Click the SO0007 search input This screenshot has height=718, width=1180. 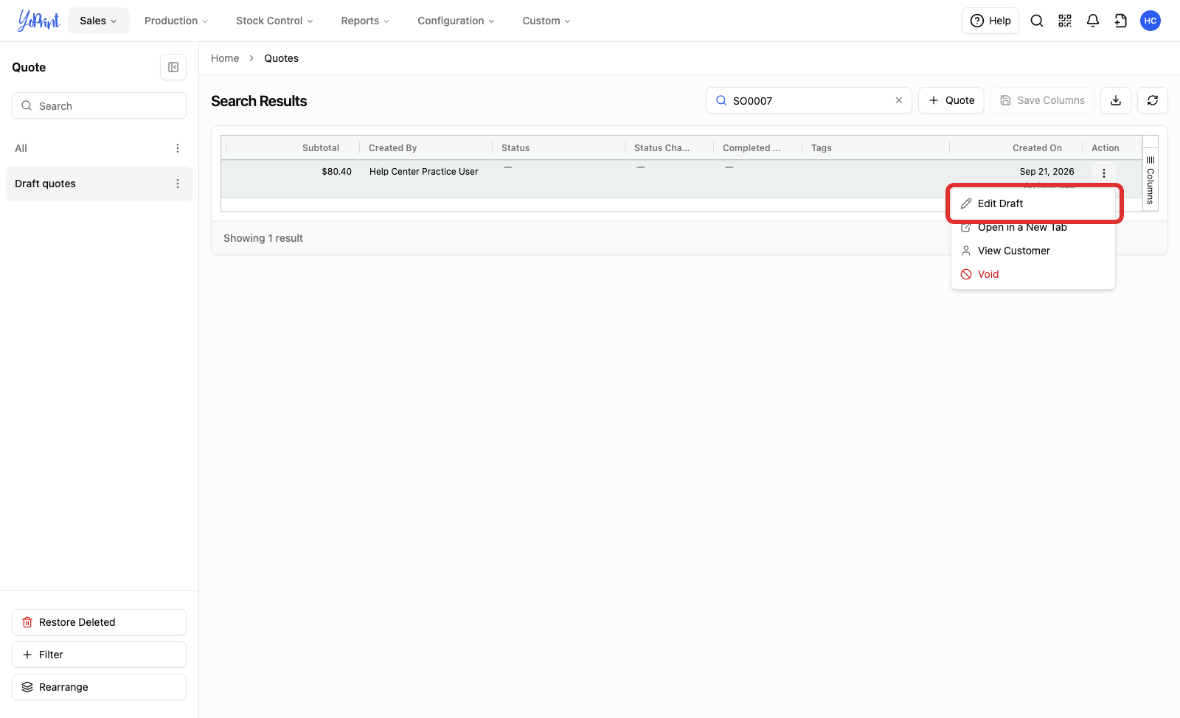(809, 100)
